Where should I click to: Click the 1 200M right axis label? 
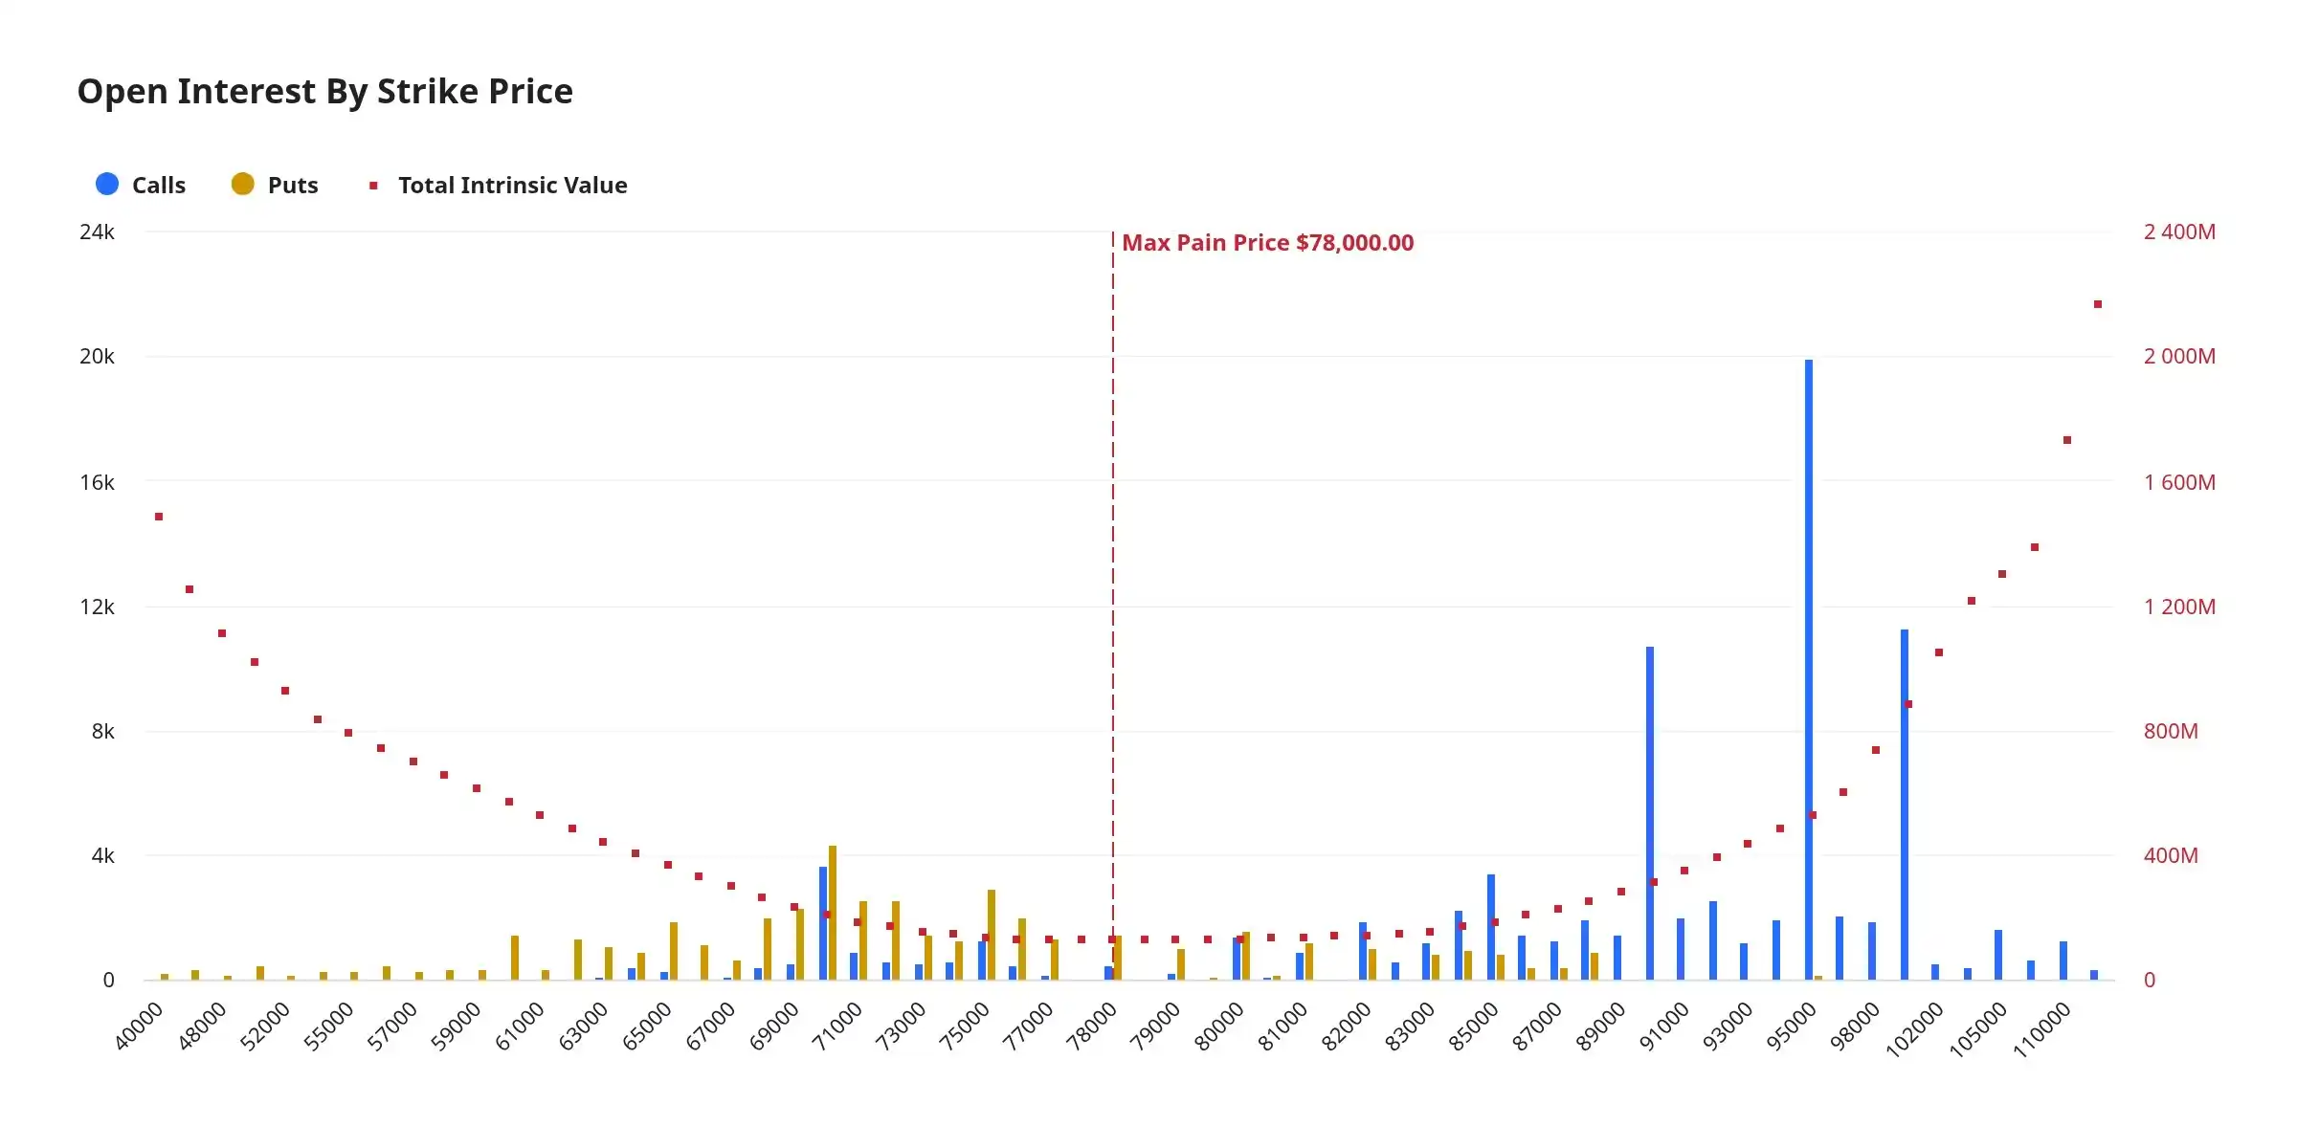(2179, 607)
